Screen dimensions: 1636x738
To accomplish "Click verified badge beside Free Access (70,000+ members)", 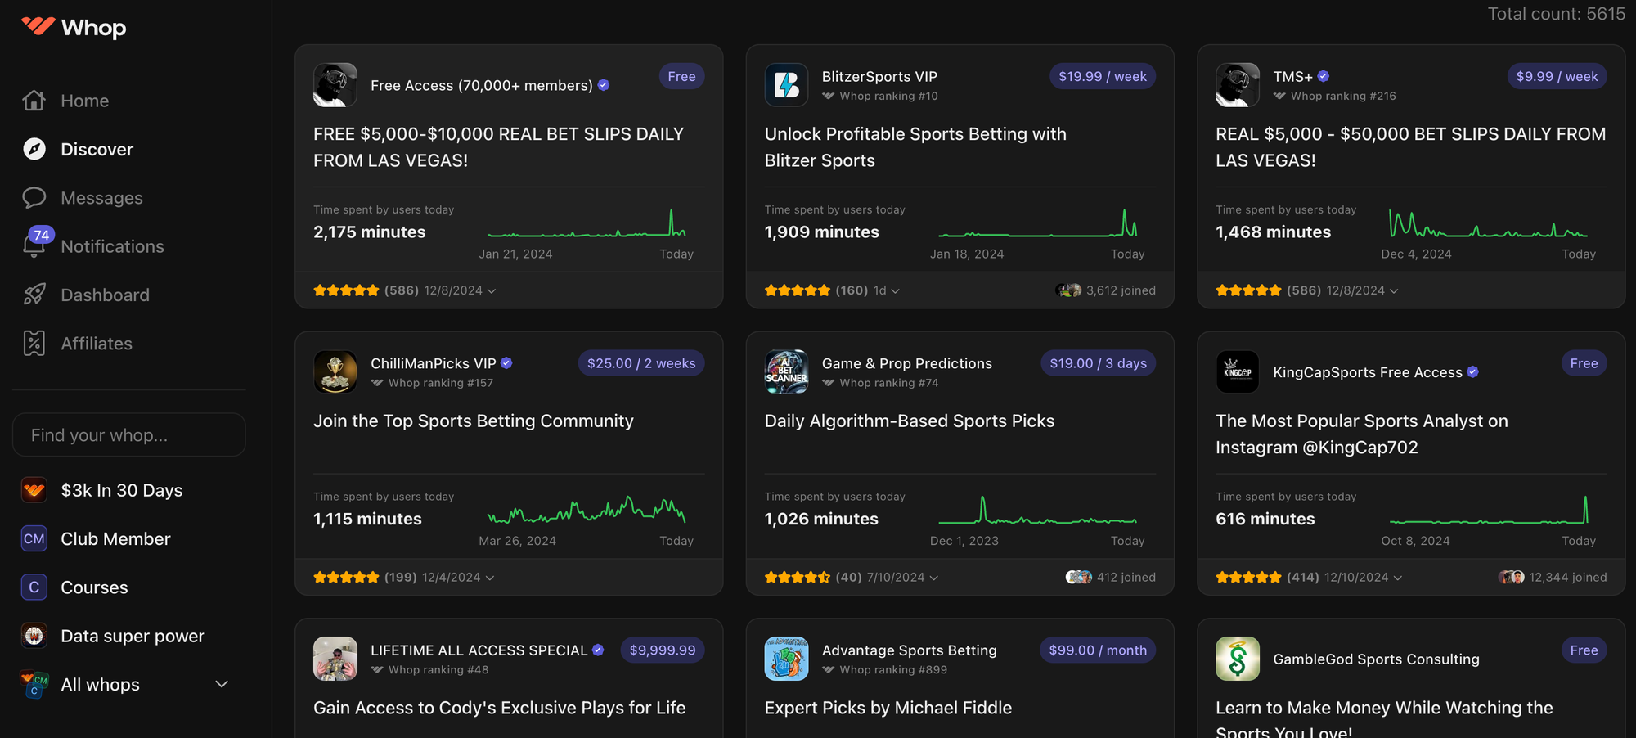I will (x=604, y=85).
